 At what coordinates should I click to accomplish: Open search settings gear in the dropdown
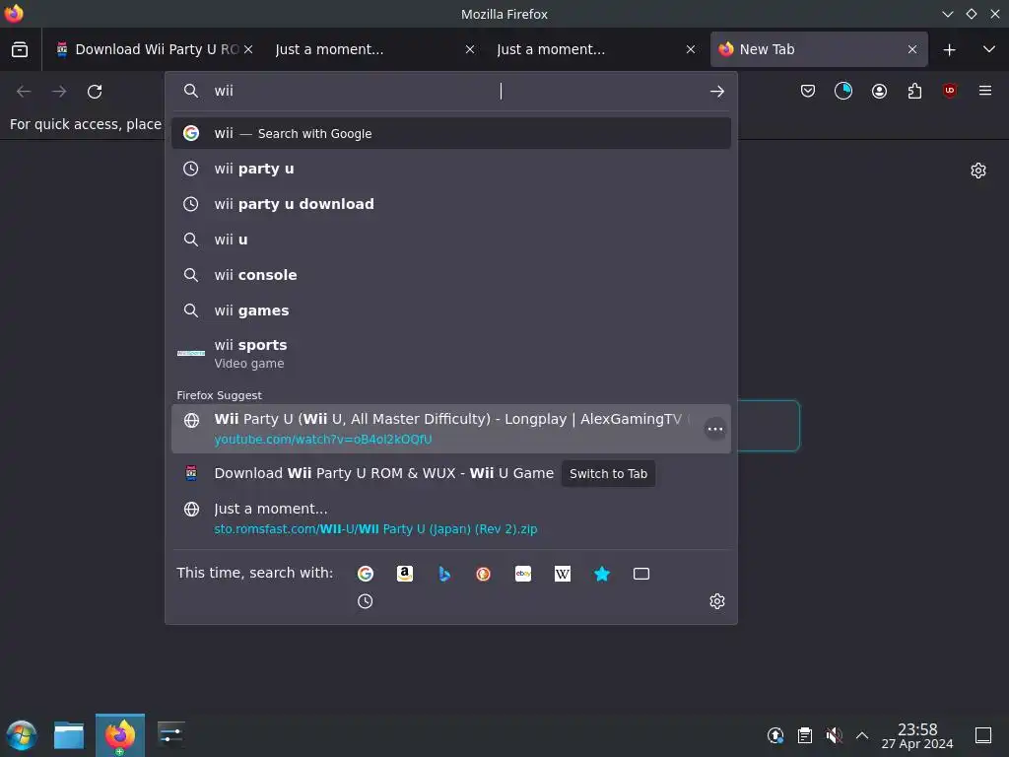[x=717, y=601]
